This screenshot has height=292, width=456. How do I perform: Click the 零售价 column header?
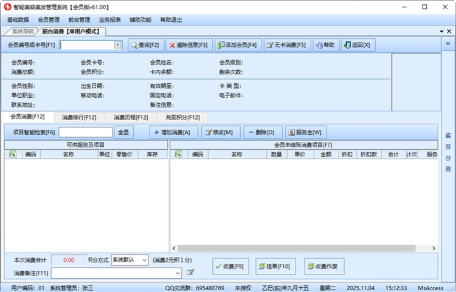tap(124, 154)
